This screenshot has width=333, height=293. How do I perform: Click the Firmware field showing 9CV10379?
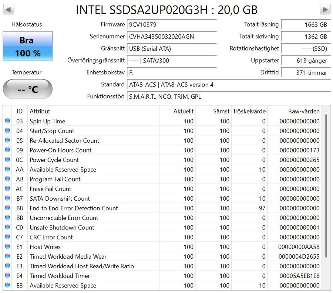(x=171, y=25)
